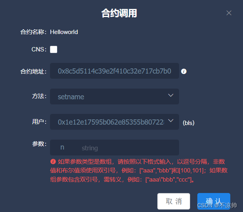Expand the 方法 dropdown arrow
The width and height of the screenshot is (243, 212).
(171, 95)
